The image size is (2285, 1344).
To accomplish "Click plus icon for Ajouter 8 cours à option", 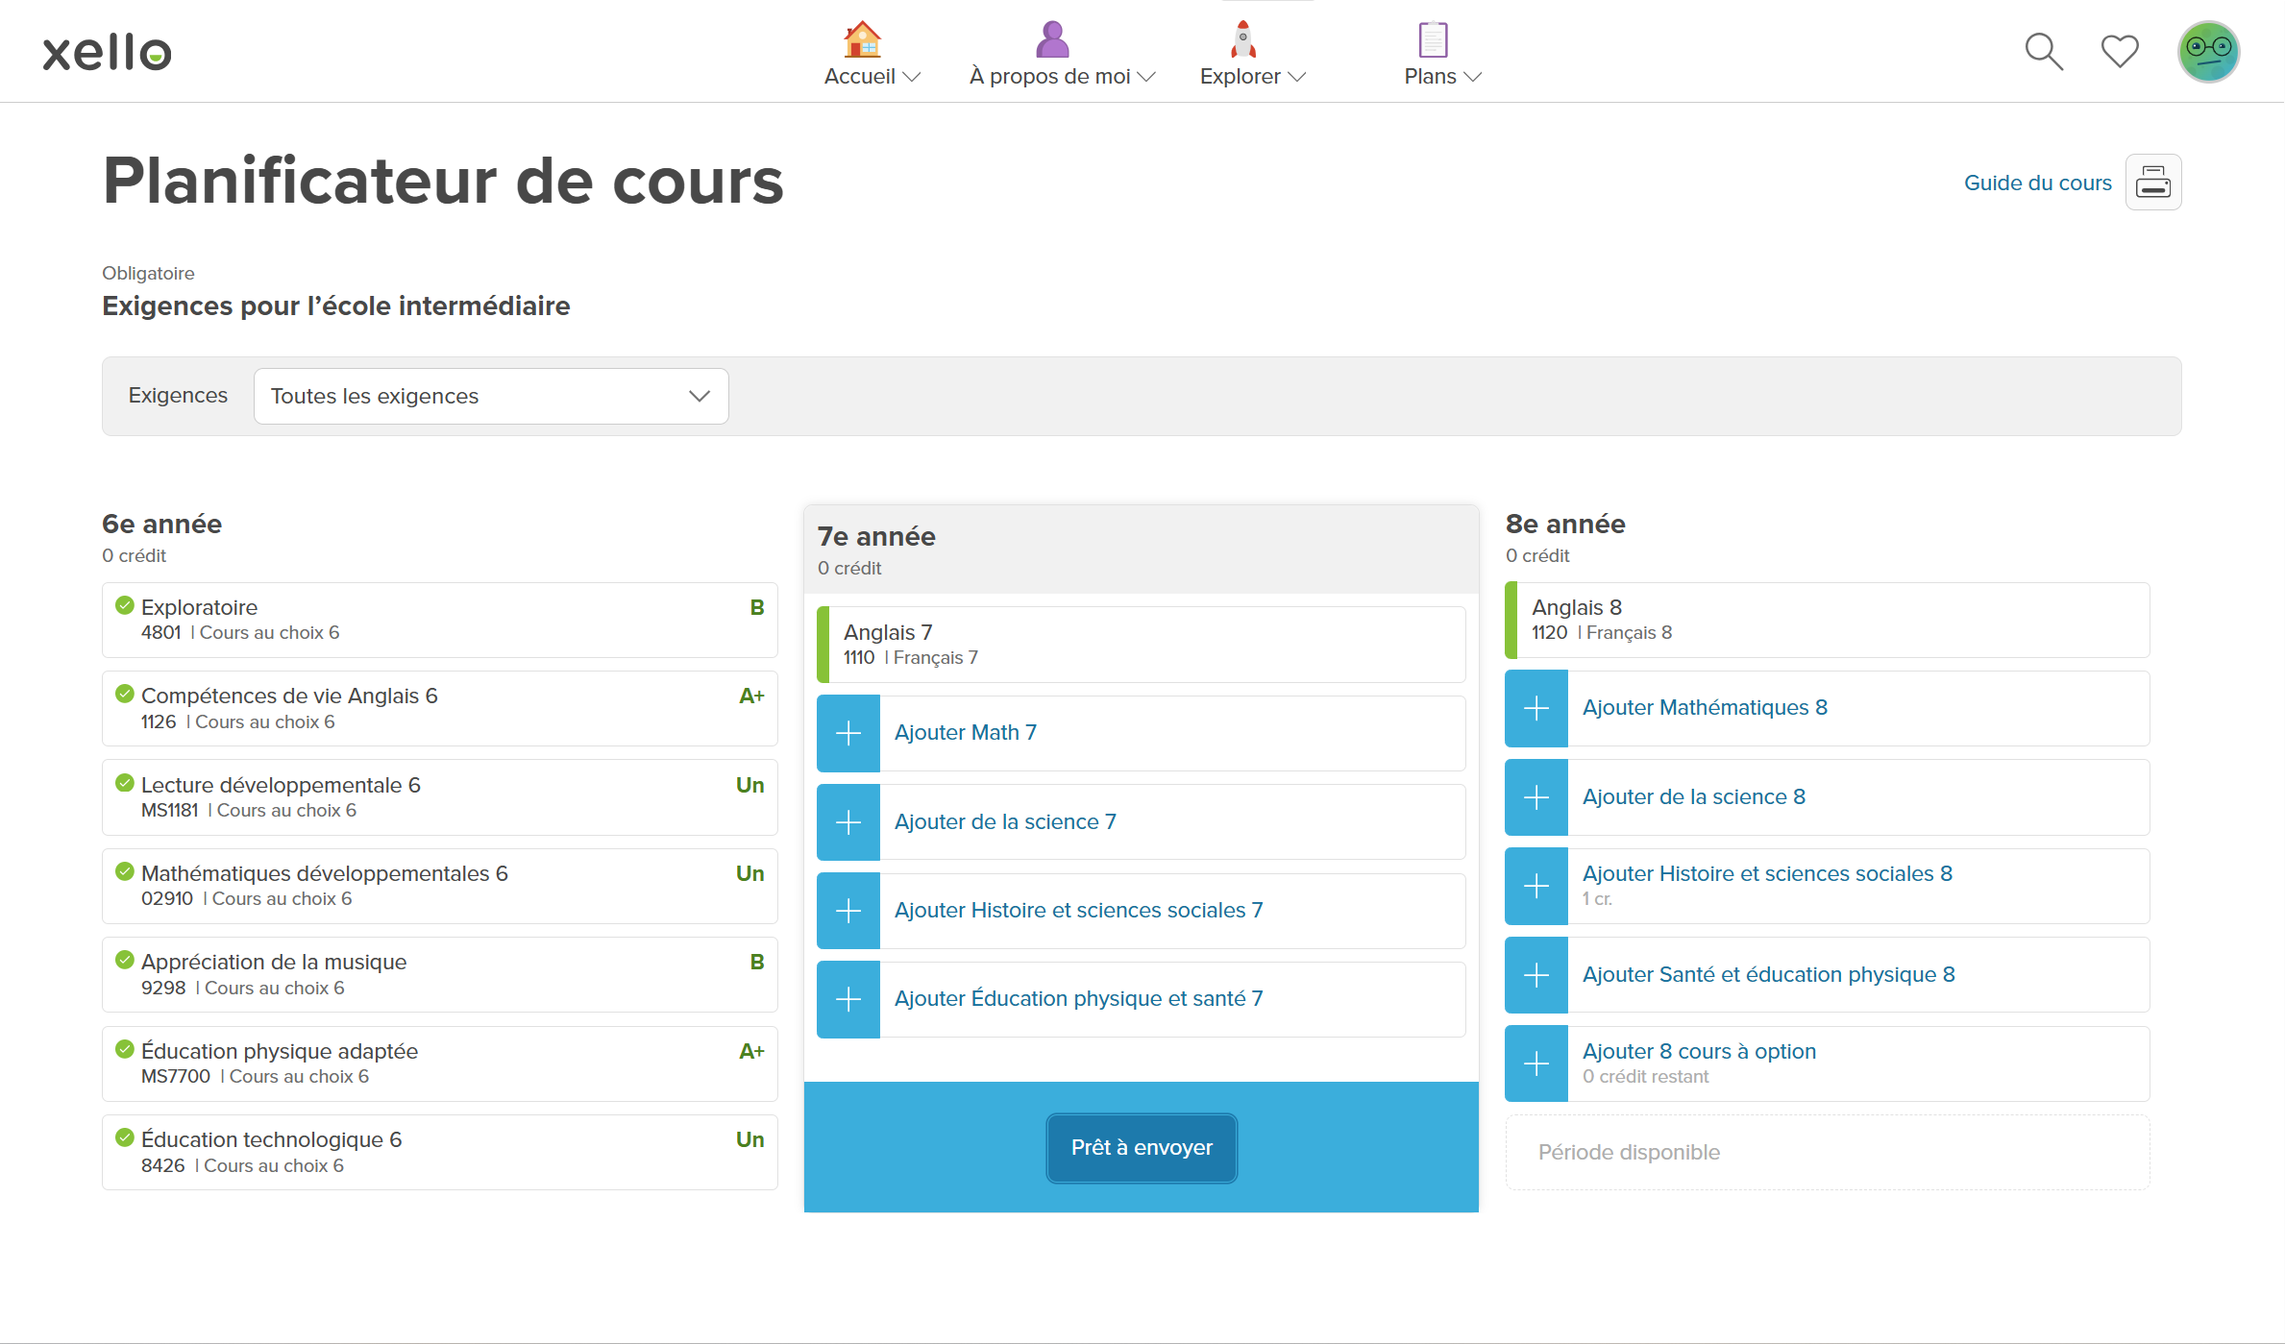I will click(x=1536, y=1063).
